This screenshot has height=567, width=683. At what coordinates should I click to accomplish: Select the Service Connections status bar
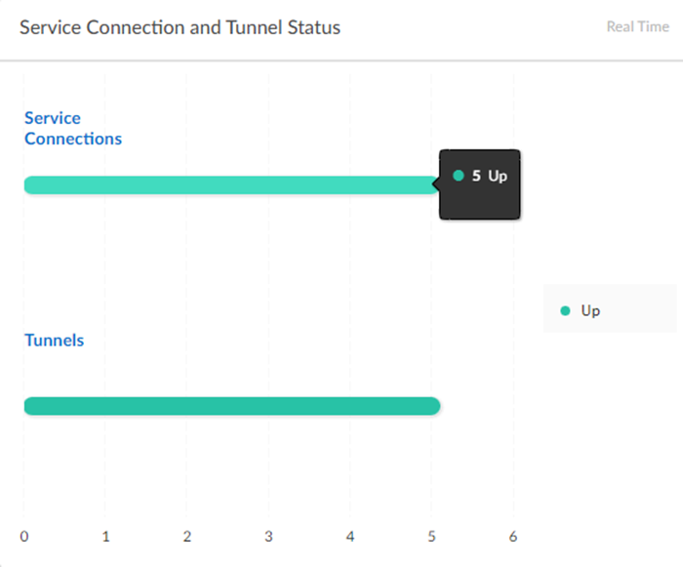point(231,185)
